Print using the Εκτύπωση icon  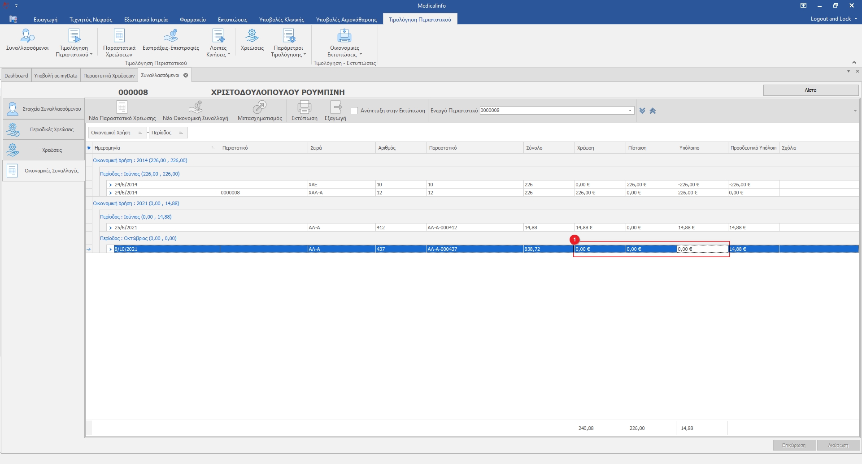coord(304,107)
